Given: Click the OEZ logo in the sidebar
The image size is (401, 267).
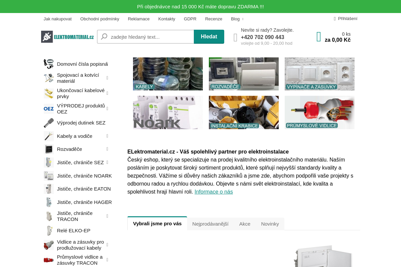Looking at the screenshot, I should point(48,108).
